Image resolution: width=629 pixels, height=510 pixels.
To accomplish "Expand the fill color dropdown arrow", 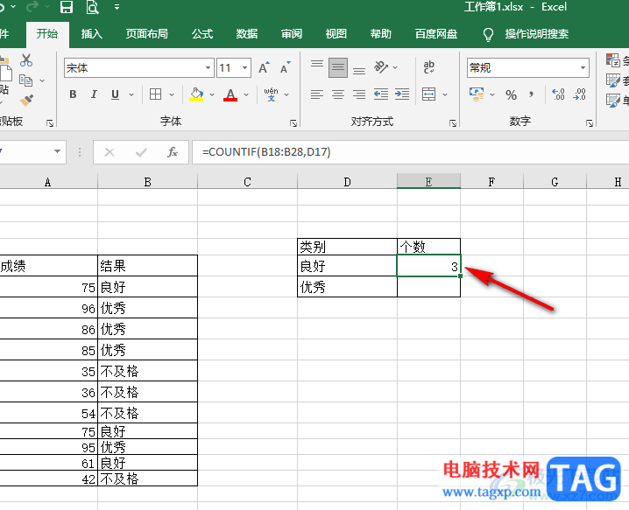I will pyautogui.click(x=212, y=95).
